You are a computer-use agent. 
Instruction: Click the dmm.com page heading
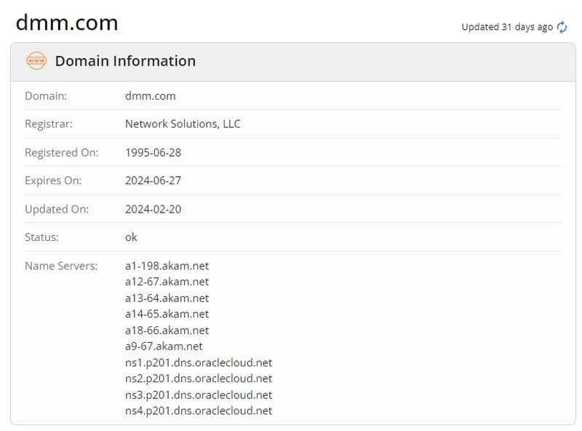pyautogui.click(x=65, y=22)
